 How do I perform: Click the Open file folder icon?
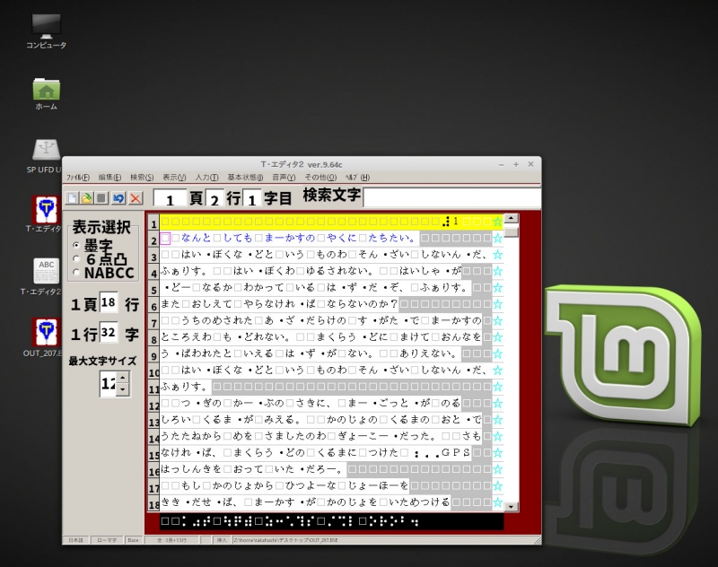(88, 198)
